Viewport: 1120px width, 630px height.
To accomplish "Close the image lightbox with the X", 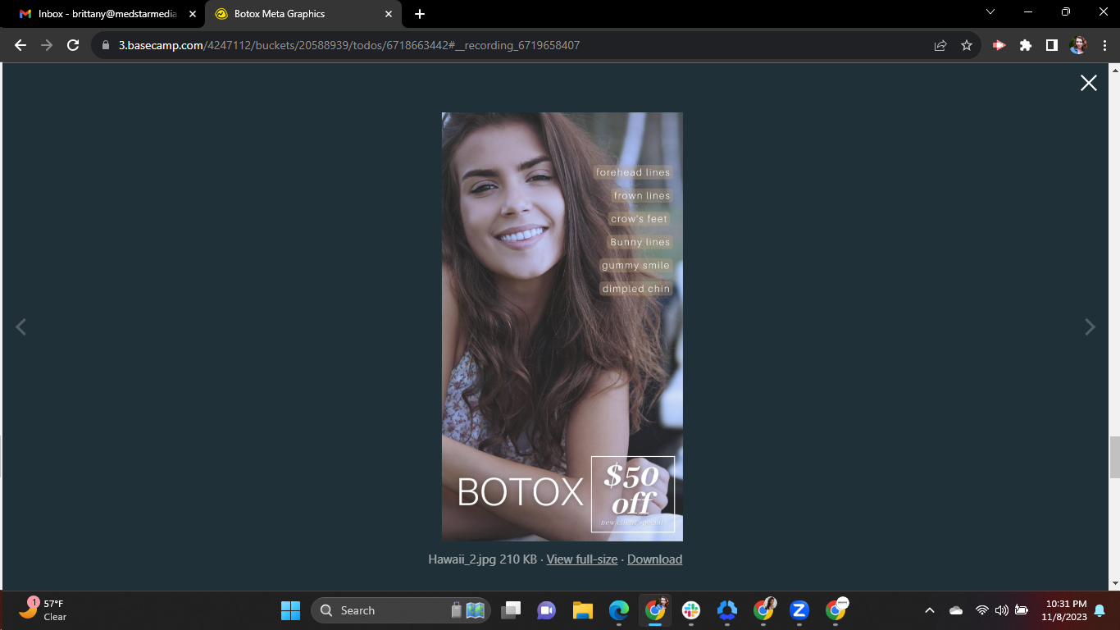I will [1088, 83].
